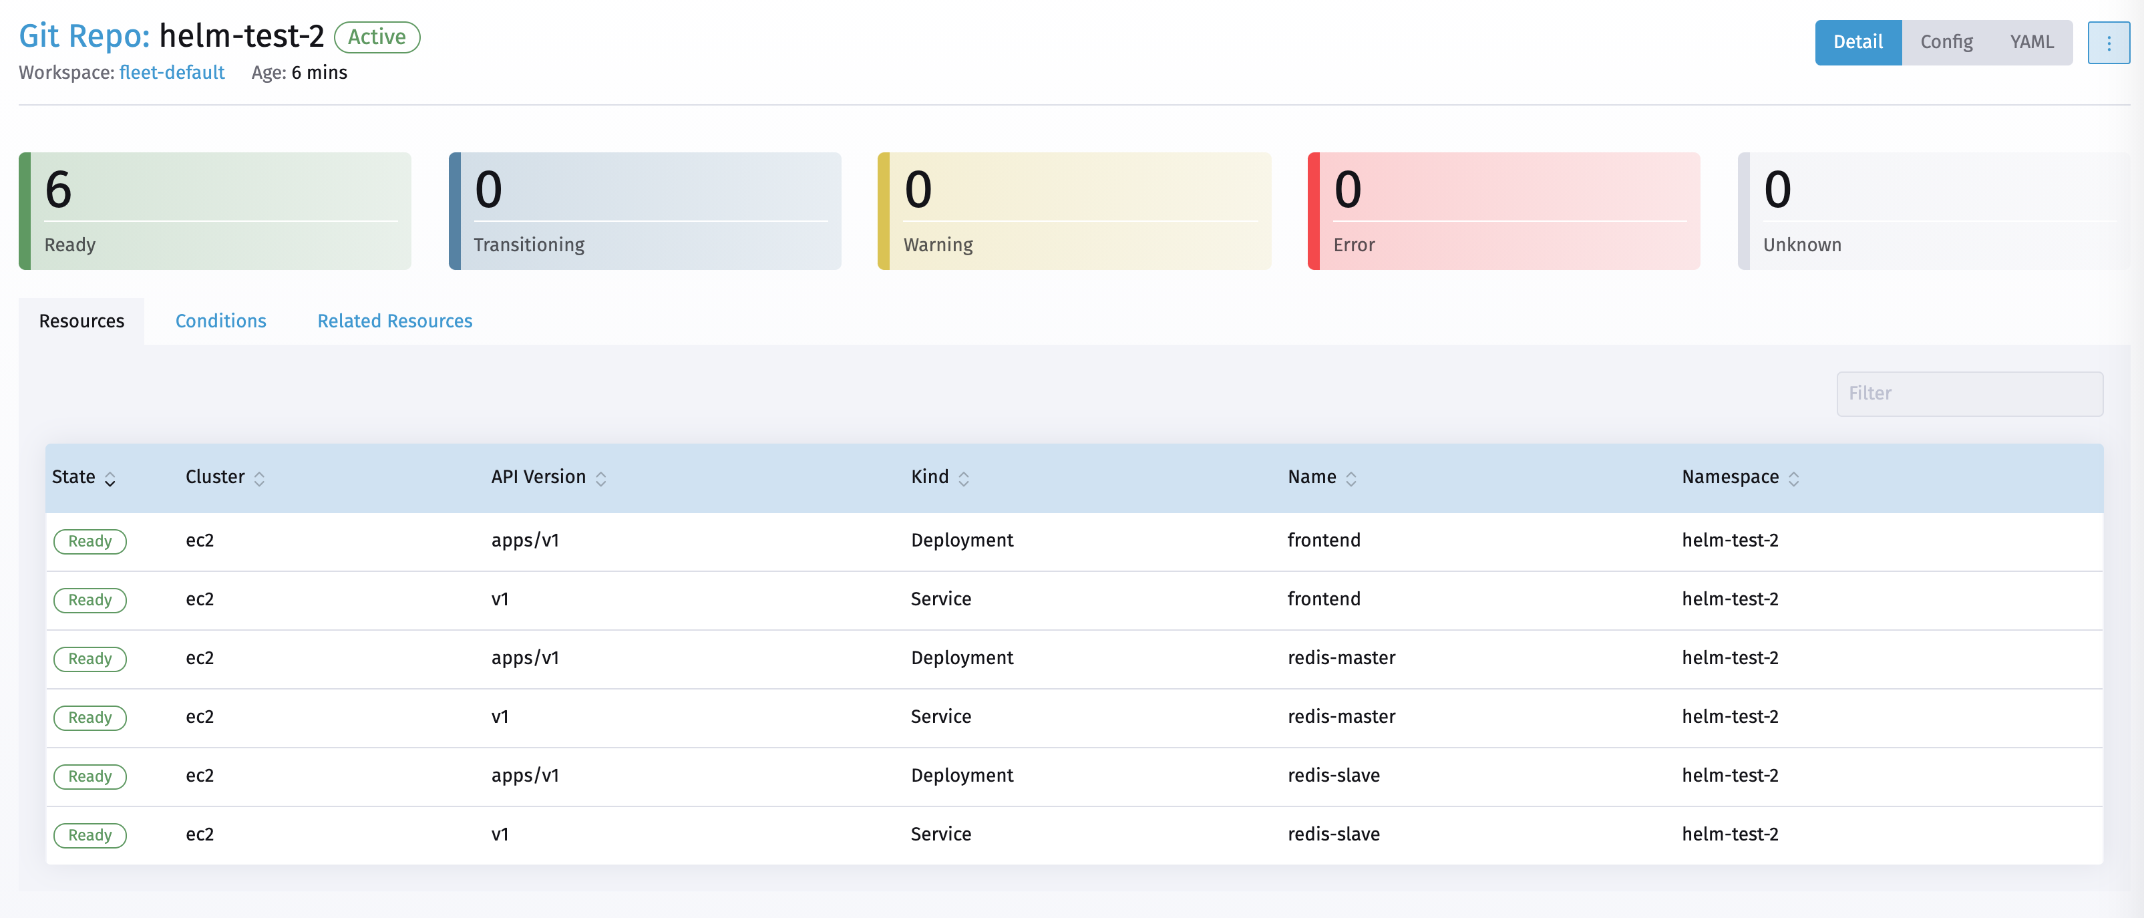Open the fleet-default workspace link
This screenshot has height=918, width=2144.
pos(172,72)
